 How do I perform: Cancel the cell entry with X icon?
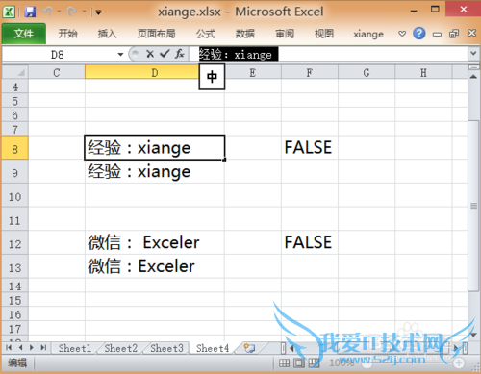pos(150,54)
